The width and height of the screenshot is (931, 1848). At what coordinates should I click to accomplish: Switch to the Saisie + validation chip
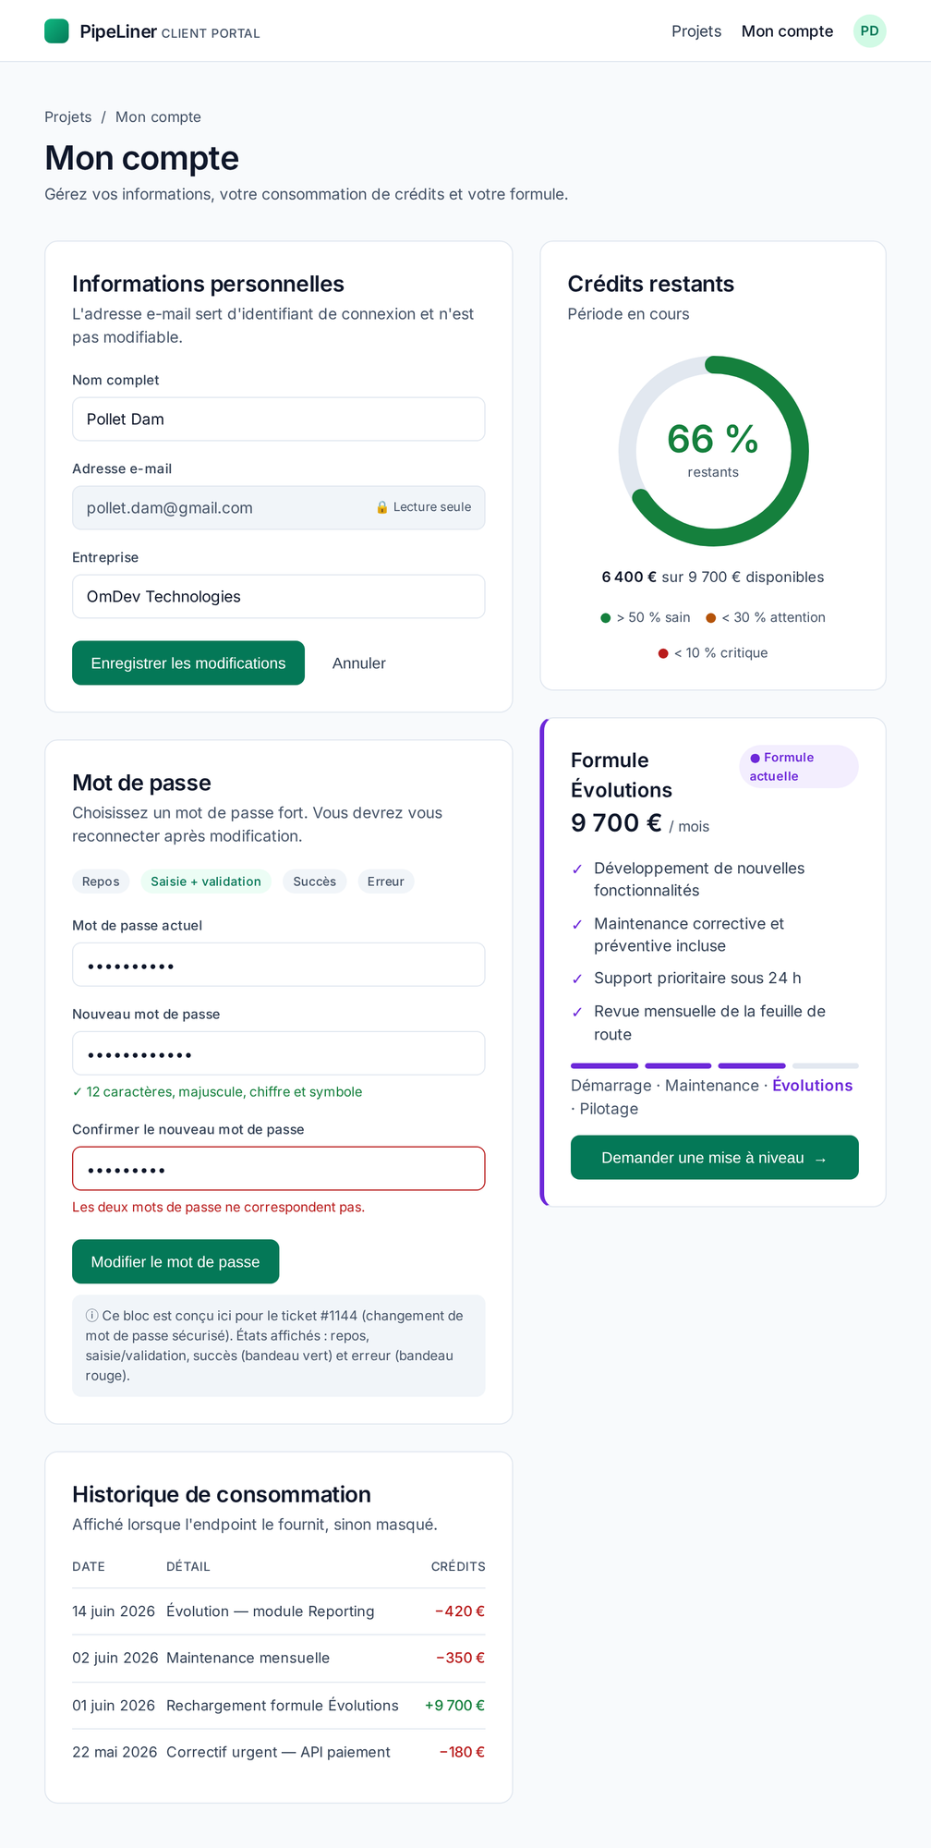pos(206,881)
